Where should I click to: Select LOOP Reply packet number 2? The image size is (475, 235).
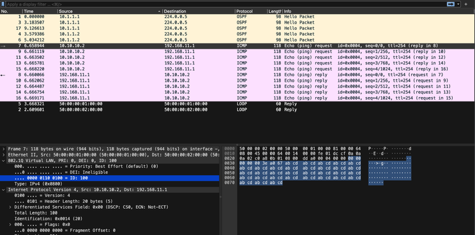[237, 110]
